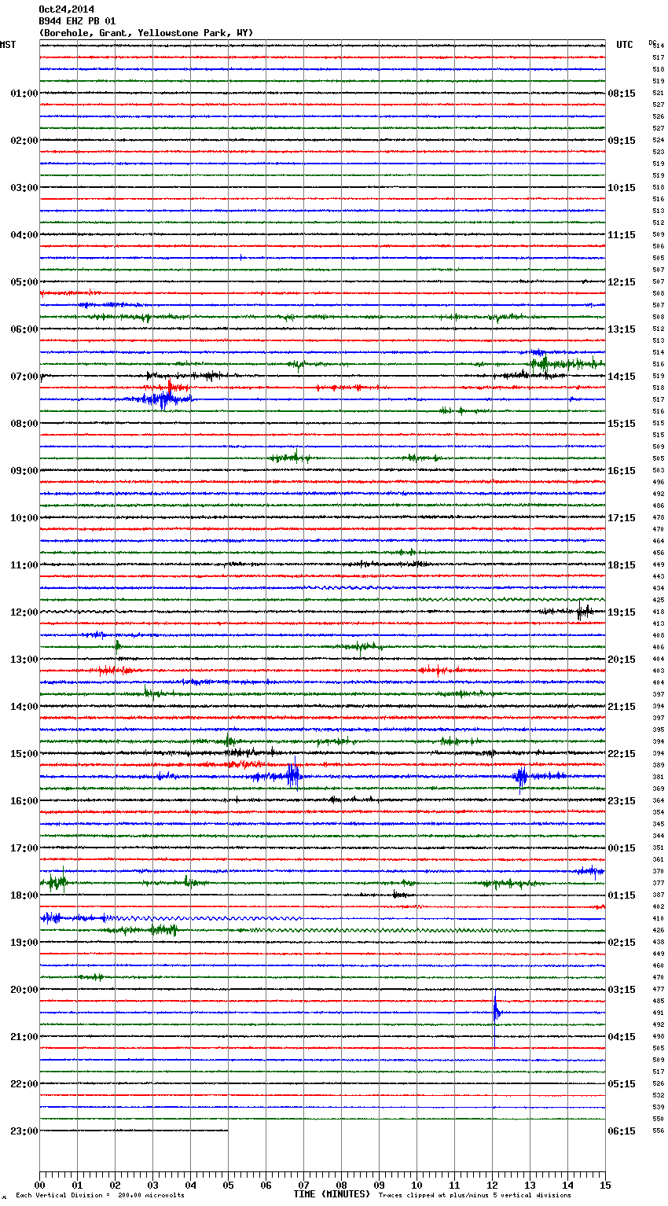Select the 01:00 MST time label

(x=24, y=94)
